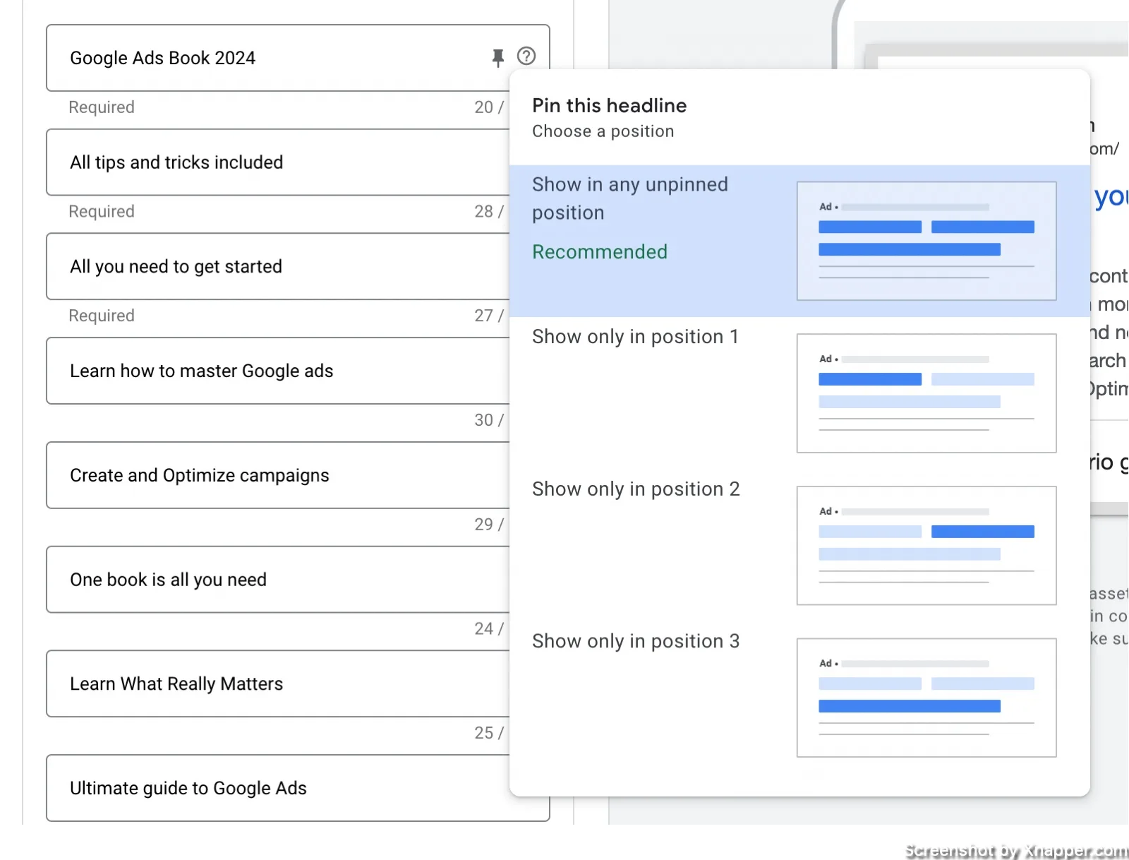The height and width of the screenshot is (860, 1129).
Task: Click the 30 / character counter
Action: coord(489,420)
